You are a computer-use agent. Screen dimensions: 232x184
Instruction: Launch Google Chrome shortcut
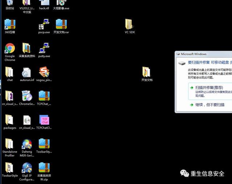click(x=10, y=52)
